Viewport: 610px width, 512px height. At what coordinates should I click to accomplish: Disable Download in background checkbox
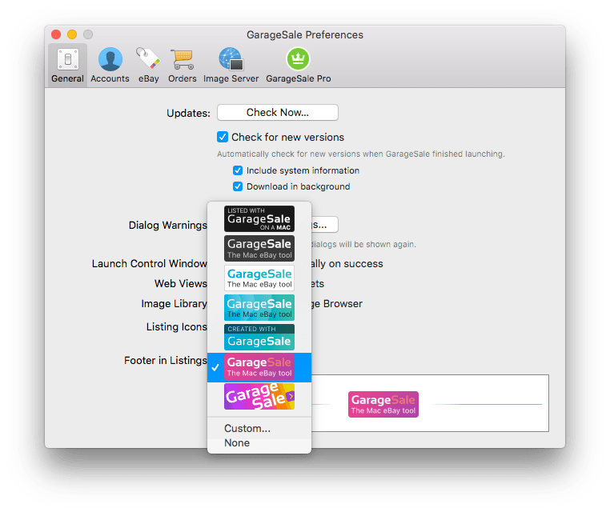tap(238, 186)
